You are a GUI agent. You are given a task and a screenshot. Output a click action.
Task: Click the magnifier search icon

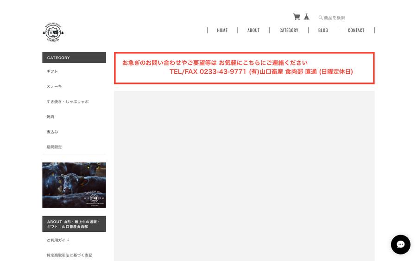pos(321,18)
